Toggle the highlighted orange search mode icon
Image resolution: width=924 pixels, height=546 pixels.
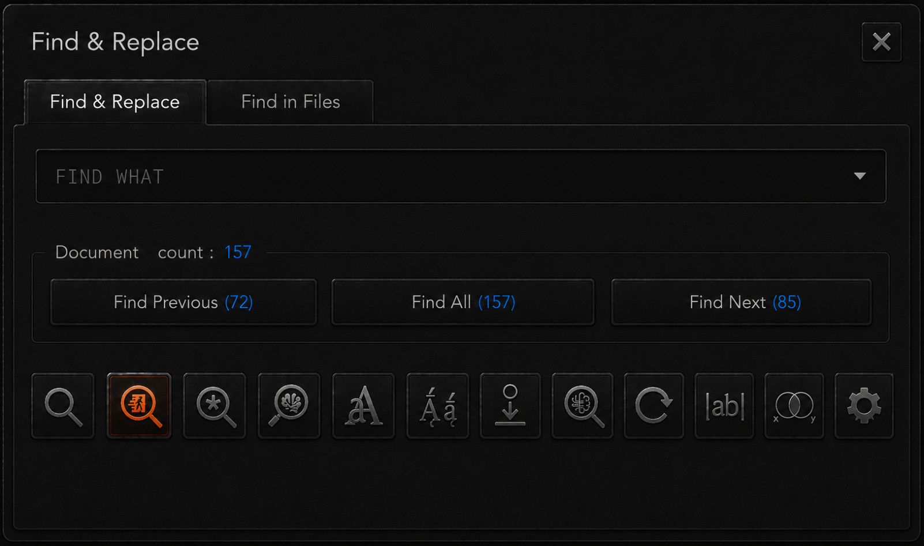click(139, 406)
